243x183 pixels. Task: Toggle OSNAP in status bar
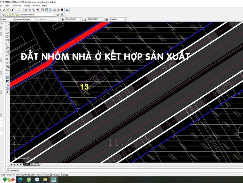coord(31,175)
